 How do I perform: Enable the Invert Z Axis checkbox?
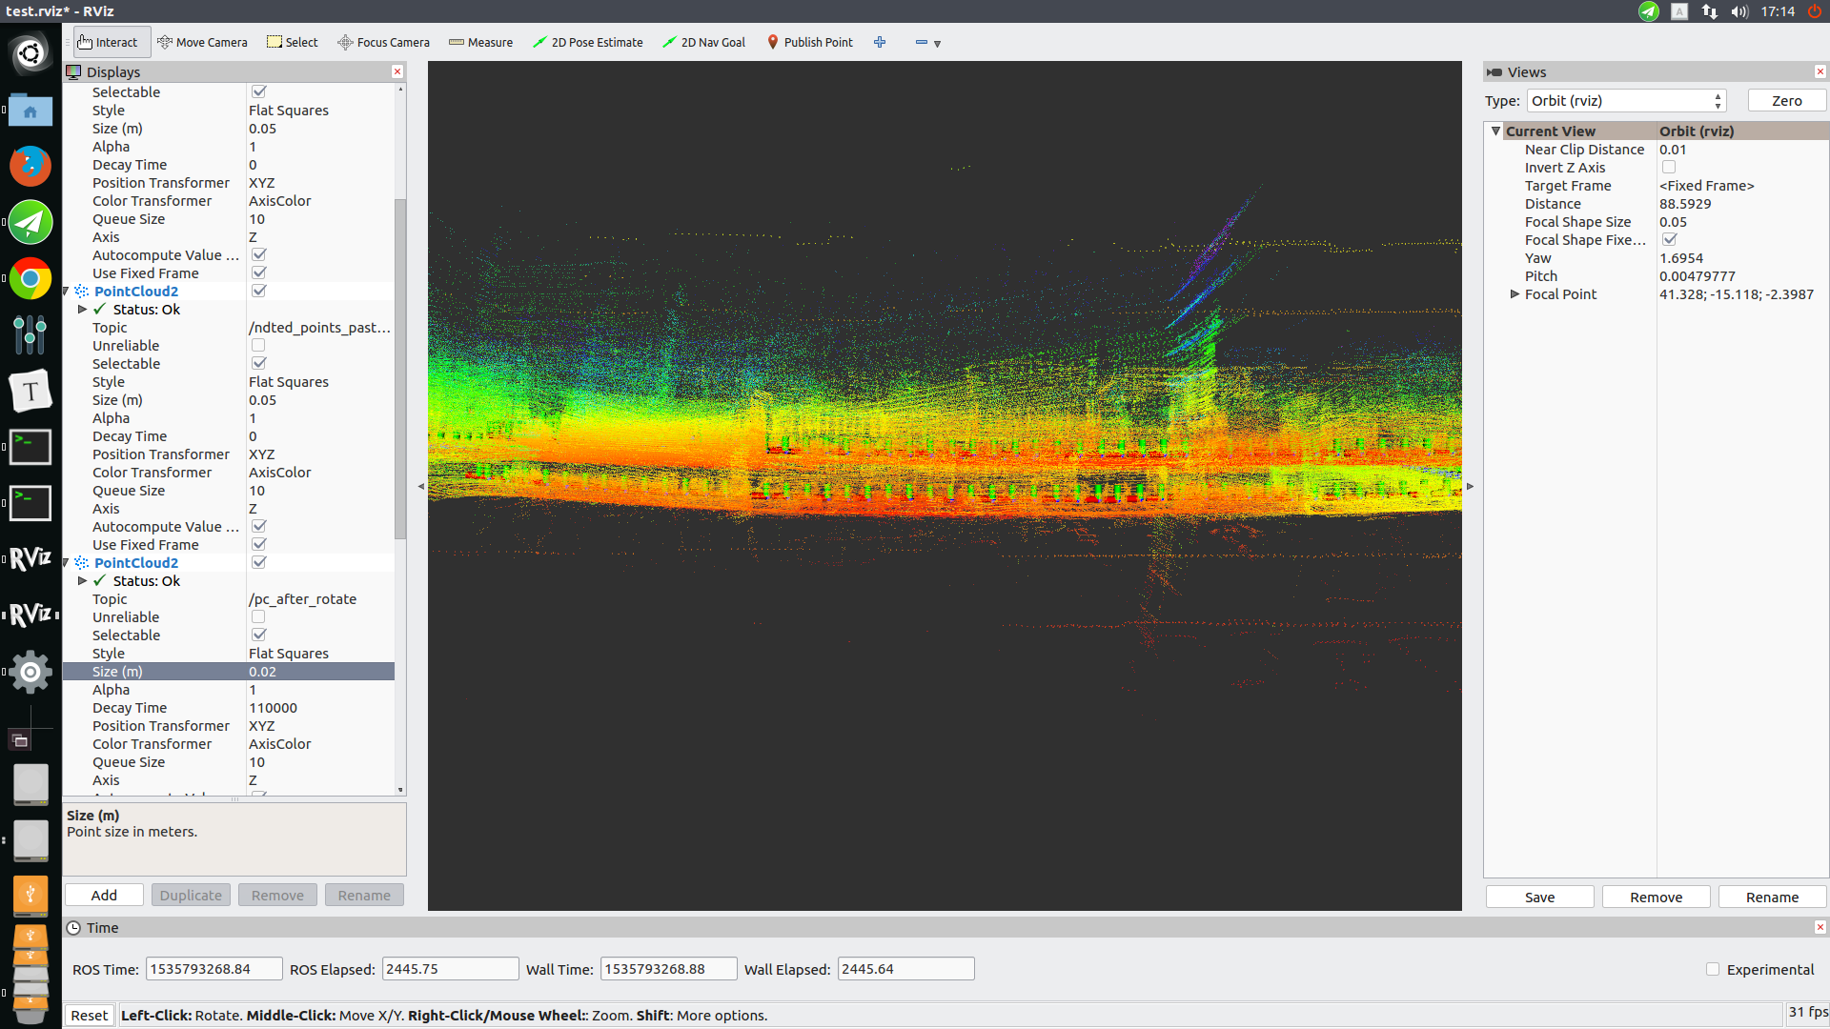pos(1669,168)
